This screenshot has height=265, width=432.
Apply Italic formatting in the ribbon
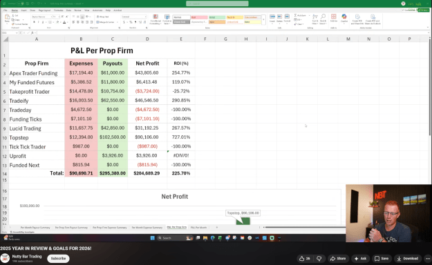[x=38, y=22]
